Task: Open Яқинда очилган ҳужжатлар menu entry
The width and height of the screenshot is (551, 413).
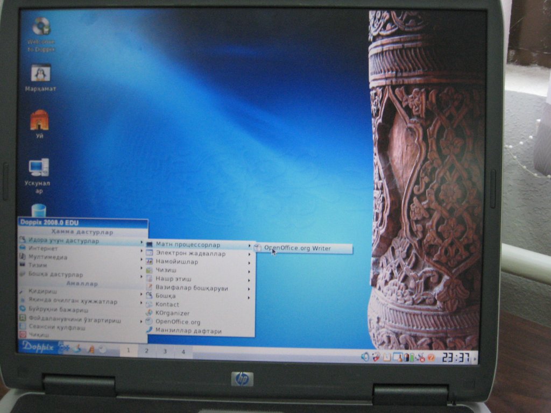Action: (x=81, y=301)
